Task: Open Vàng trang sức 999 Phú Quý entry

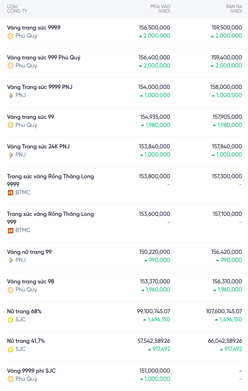Action: pos(44,57)
